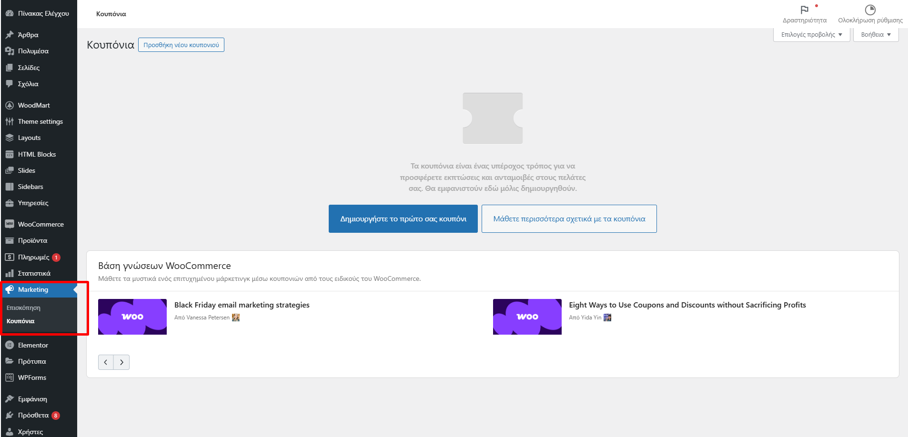Click the Elementor icon in sidebar
Image resolution: width=908 pixels, height=437 pixels.
[x=10, y=345]
